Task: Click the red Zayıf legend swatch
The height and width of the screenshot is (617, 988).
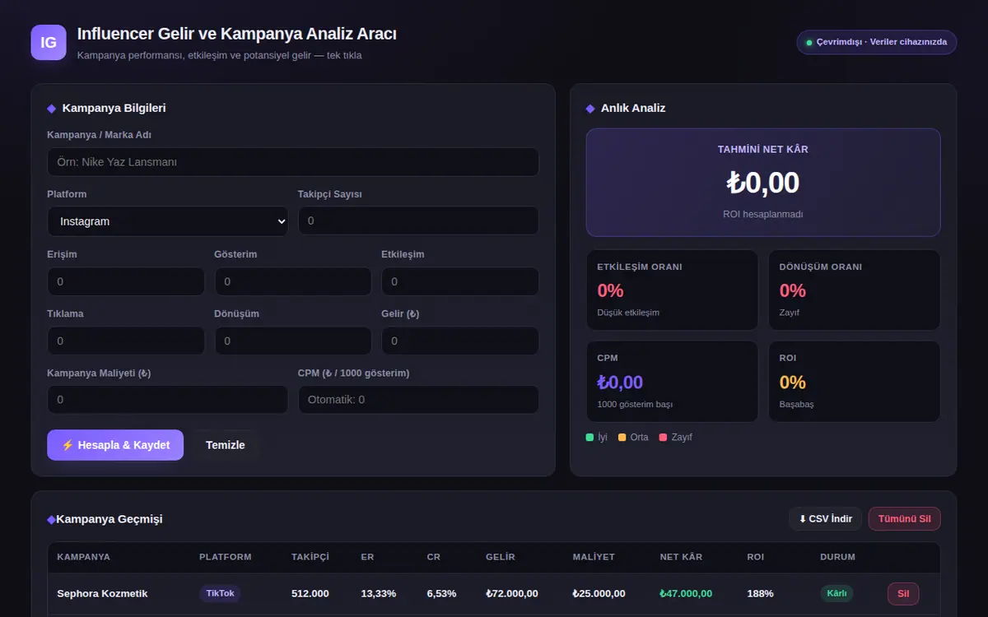Action: point(664,438)
